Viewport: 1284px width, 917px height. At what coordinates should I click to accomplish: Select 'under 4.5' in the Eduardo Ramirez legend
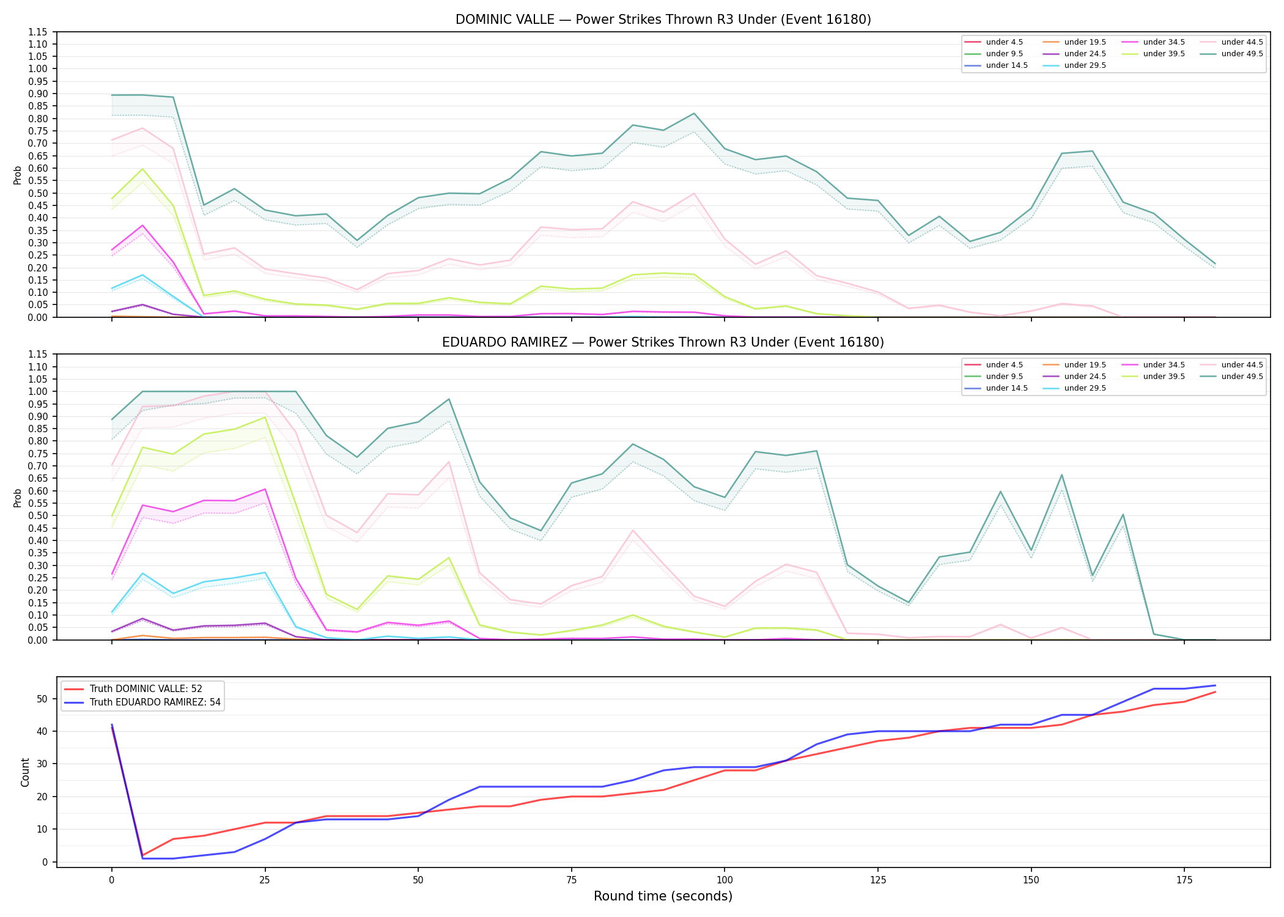[x=1004, y=365]
